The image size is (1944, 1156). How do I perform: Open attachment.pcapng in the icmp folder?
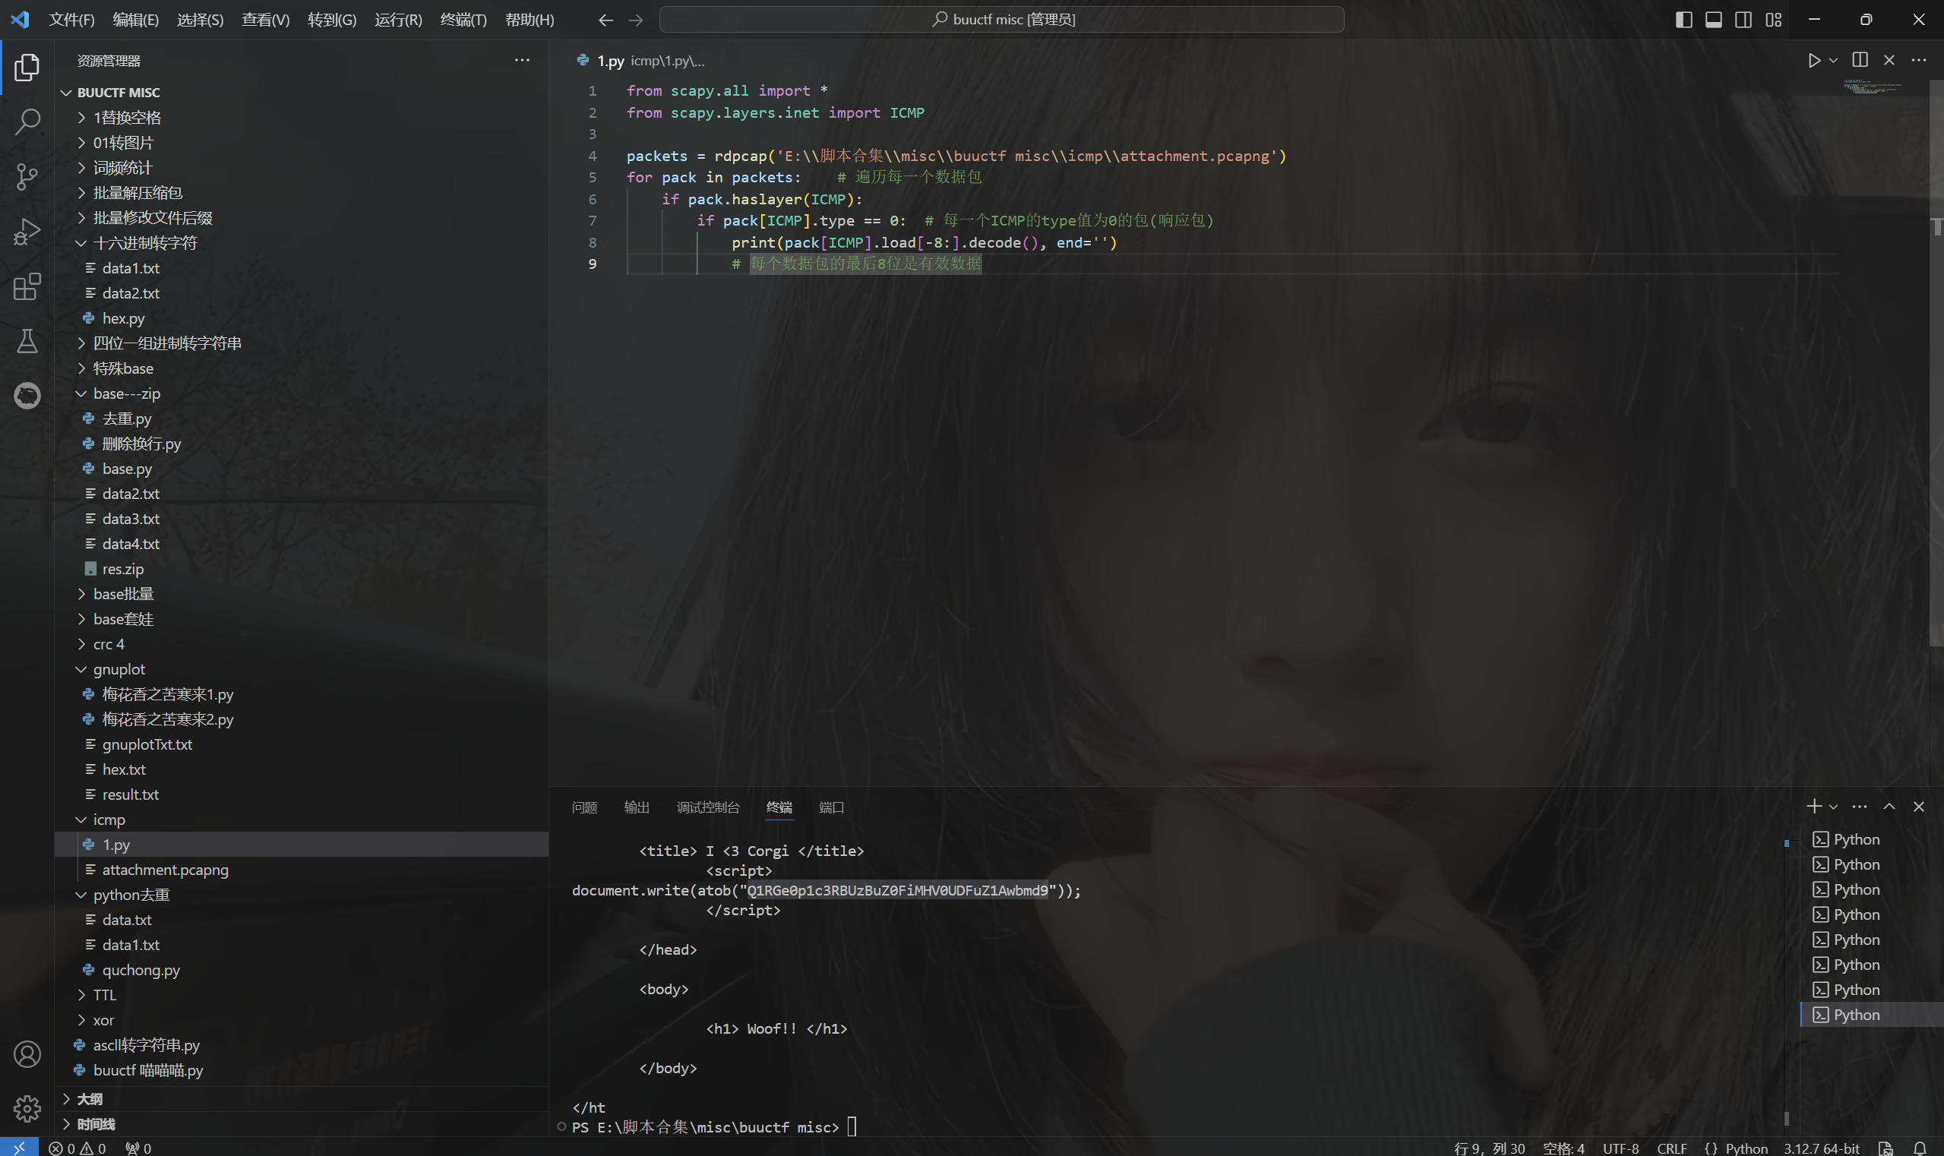pos(301,870)
